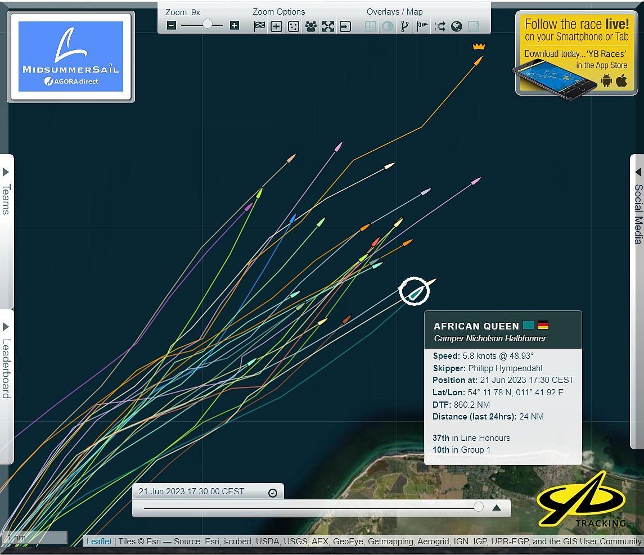Click the zoom out minus button
Screen dimensions: 644x555
[172, 25]
